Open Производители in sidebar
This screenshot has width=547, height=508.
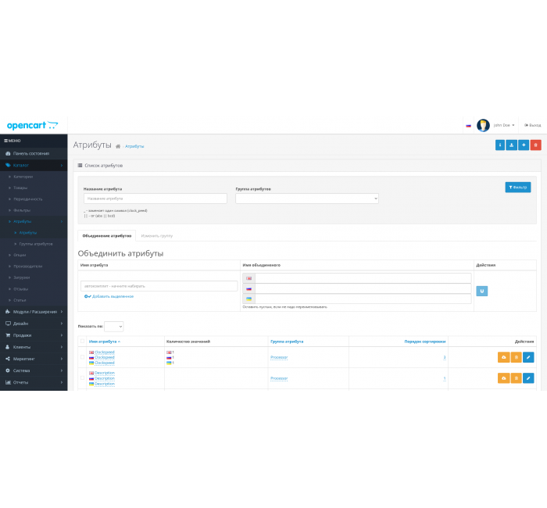click(28, 267)
